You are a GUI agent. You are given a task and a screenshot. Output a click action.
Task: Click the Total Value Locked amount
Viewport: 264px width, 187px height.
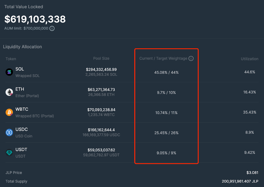click(x=35, y=19)
